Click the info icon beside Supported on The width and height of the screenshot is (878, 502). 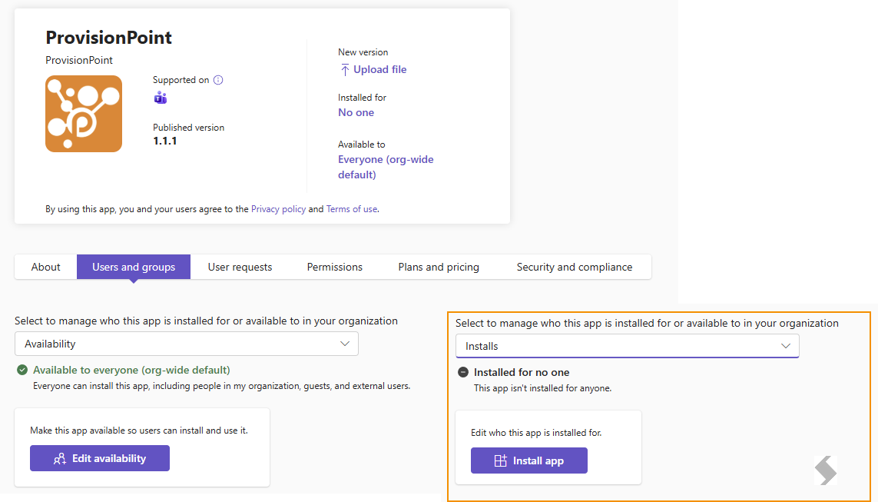[218, 80]
